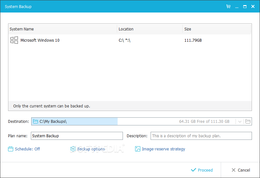Click the Image-reserve strategy picture icon
The image size is (260, 178).
coord(138,149)
